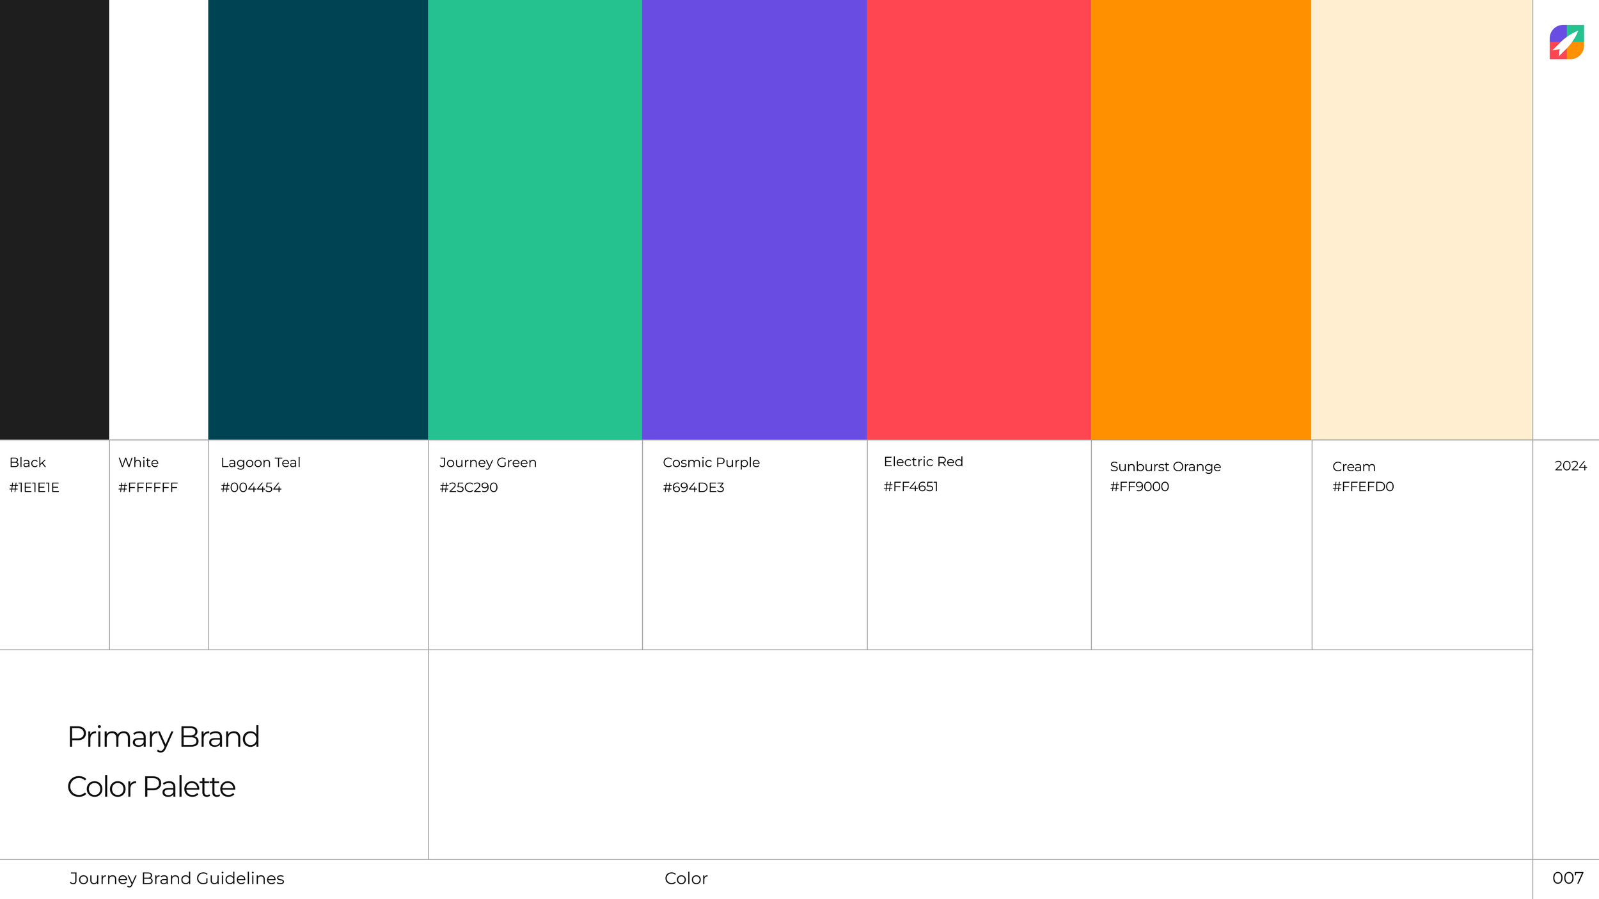Image resolution: width=1599 pixels, height=899 pixels.
Task: Select the White color swatch
Action: coord(159,220)
